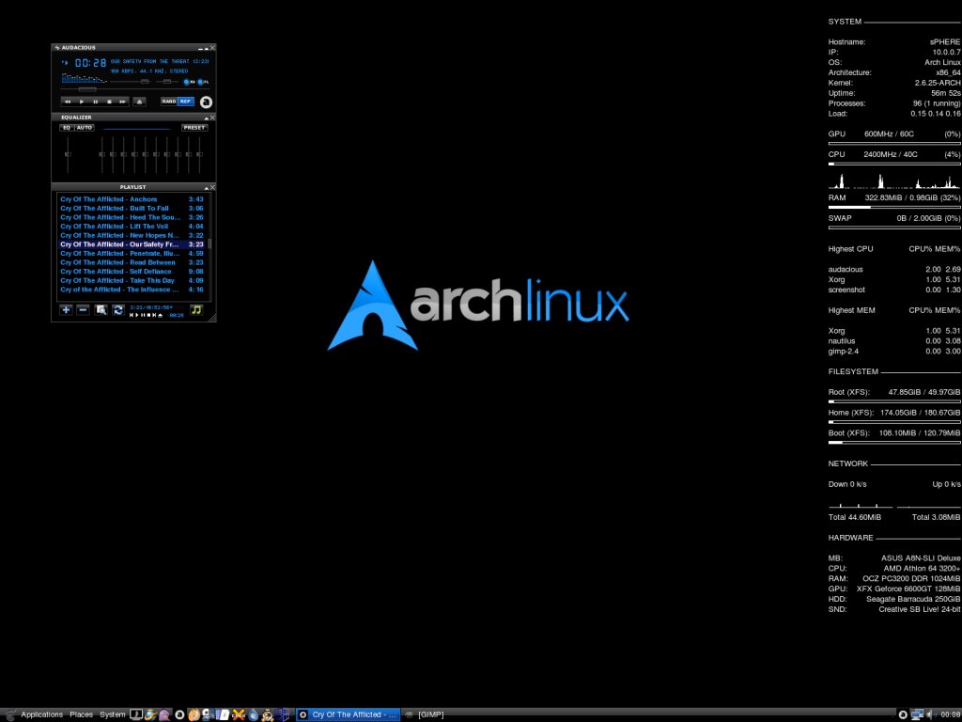
Task: Toggle playlist window via small PL circle button
Action: [201, 82]
